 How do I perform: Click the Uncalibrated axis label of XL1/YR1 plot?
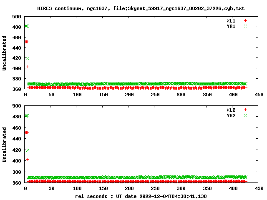click(4, 53)
